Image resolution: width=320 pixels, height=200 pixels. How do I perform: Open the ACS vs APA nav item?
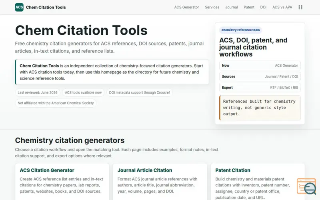coord(282,7)
